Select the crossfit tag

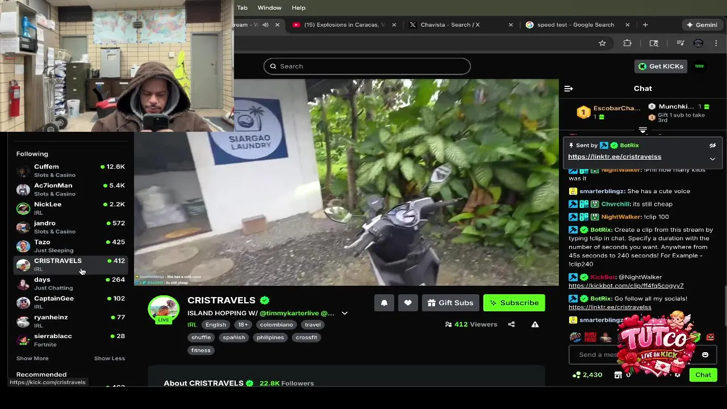(306, 337)
